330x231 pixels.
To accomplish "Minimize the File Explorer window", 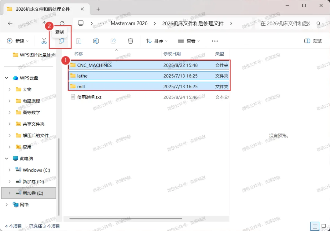I will click(x=287, y=5).
